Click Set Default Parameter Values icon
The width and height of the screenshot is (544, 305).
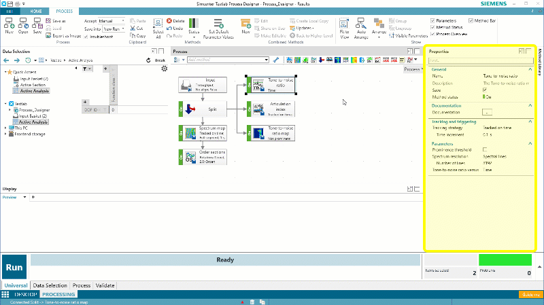tap(218, 26)
